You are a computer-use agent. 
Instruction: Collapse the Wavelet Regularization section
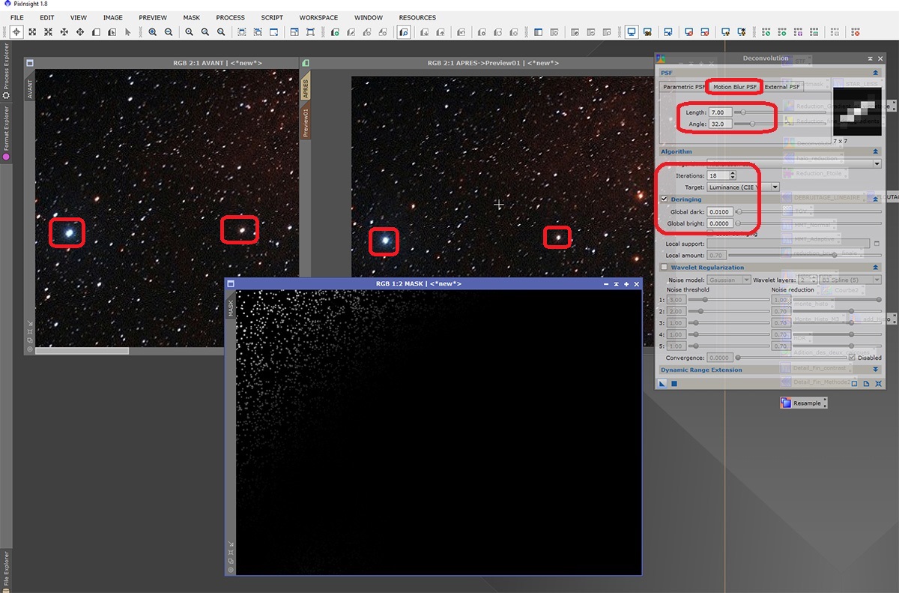click(876, 267)
